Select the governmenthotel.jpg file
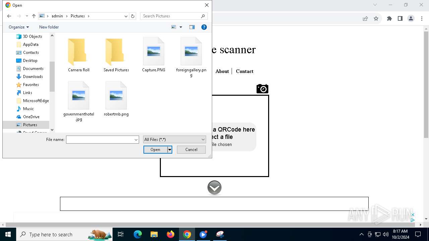This screenshot has height=241, width=429. coord(79,102)
